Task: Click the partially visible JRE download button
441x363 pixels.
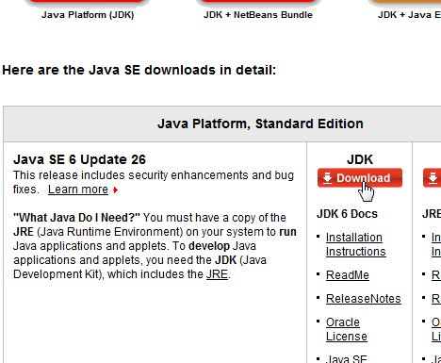Action: (432, 178)
